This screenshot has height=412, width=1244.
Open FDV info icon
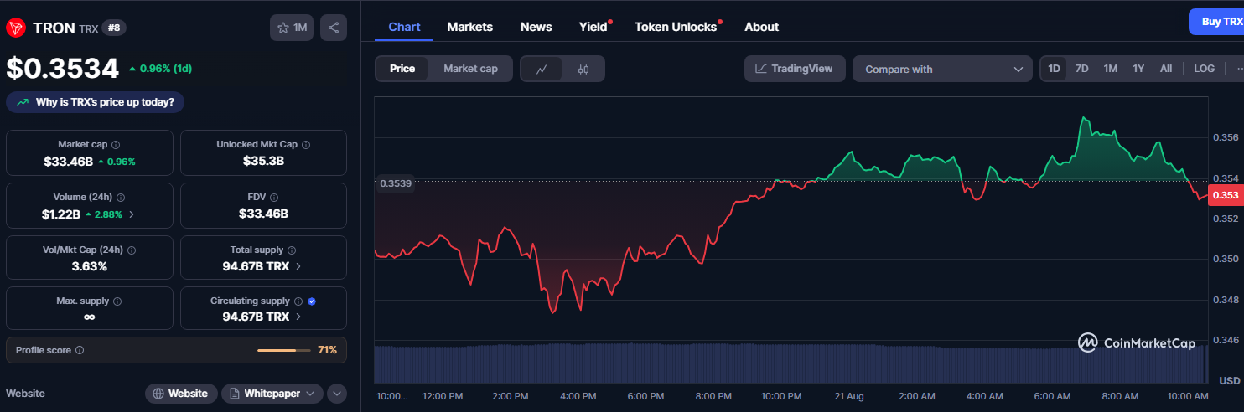tap(275, 198)
